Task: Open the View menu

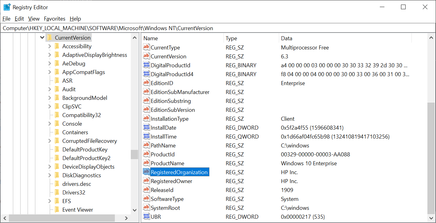Action: point(34,19)
